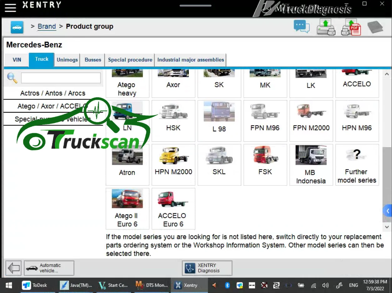Select the HSK model series tile
The width and height of the screenshot is (392, 293).
coord(173,121)
